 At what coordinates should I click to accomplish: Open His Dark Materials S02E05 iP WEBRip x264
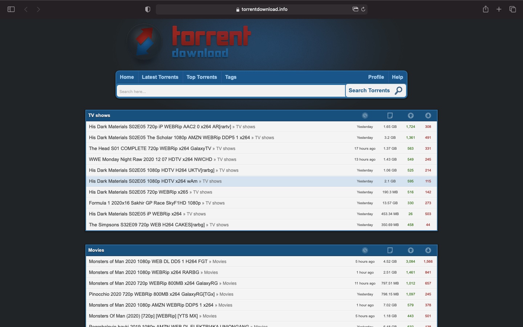[x=135, y=214]
